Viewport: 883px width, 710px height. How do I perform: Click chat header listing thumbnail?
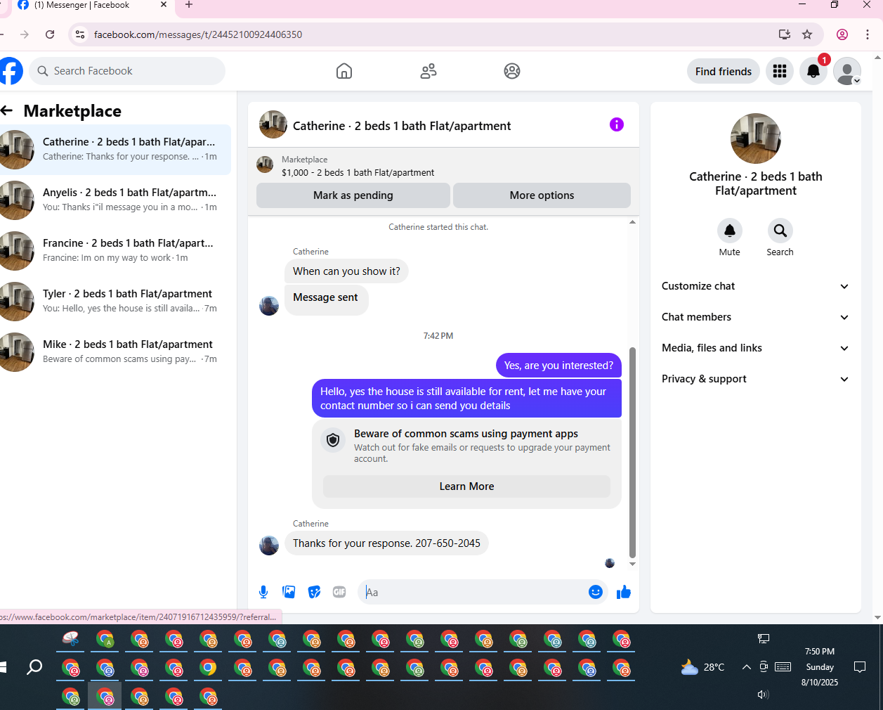click(x=273, y=124)
